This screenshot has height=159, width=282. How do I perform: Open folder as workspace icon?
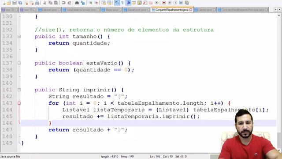coord(151,3)
